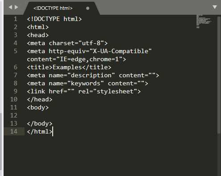Place cursor in the title Examples text
The image size is (221, 176).
tap(67, 67)
